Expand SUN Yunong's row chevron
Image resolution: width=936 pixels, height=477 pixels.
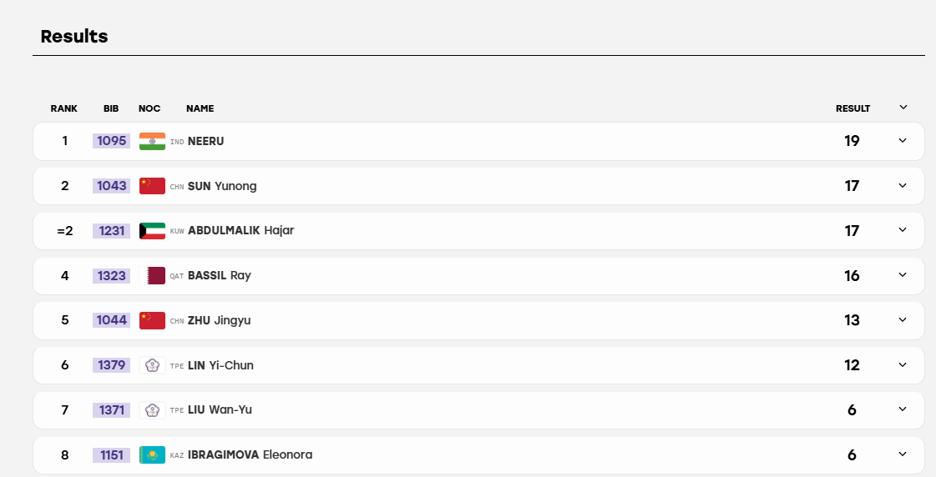(903, 185)
